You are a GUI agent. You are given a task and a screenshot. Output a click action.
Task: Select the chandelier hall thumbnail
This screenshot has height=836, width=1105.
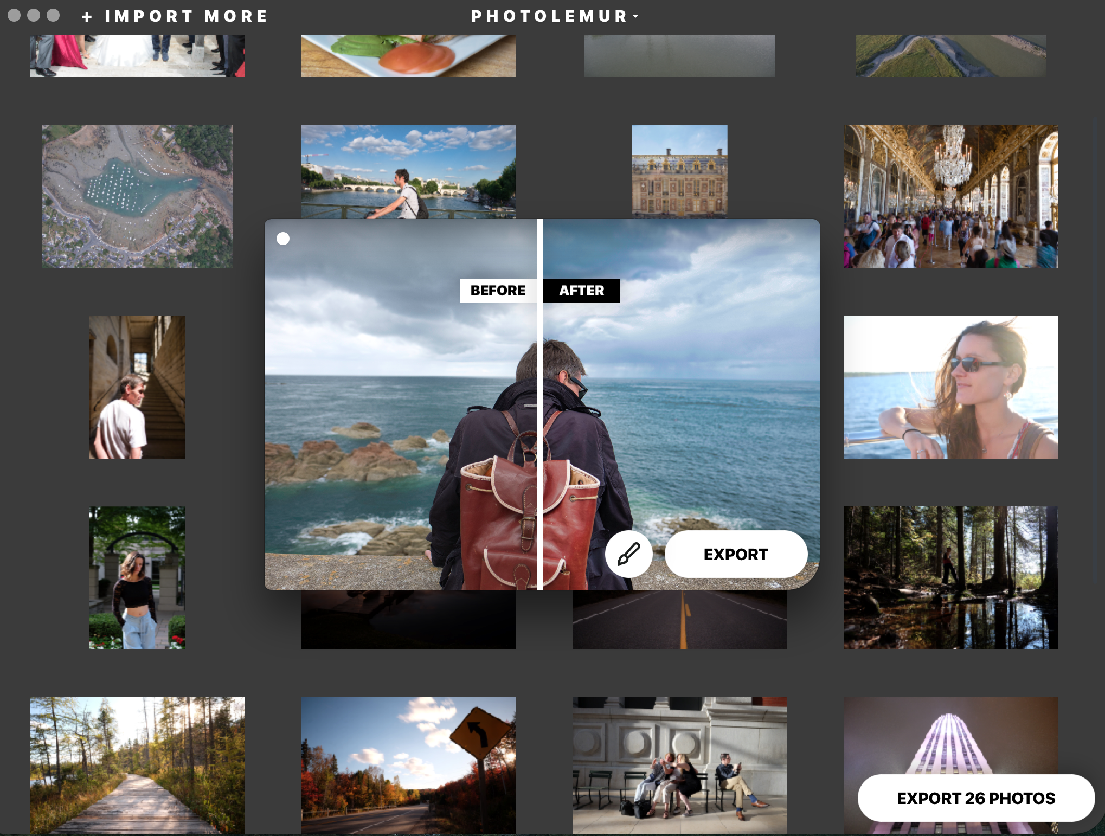tap(950, 196)
